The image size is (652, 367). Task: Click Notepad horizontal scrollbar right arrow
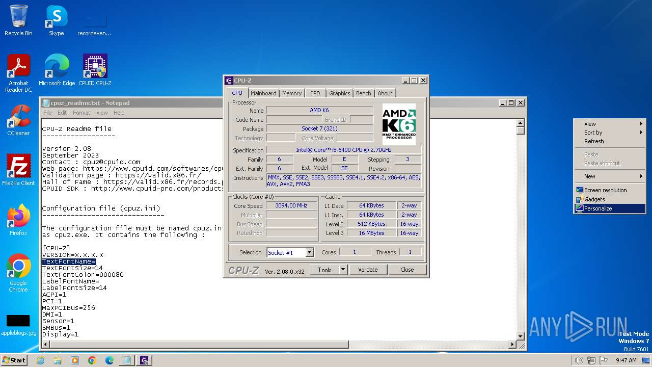tap(512, 345)
